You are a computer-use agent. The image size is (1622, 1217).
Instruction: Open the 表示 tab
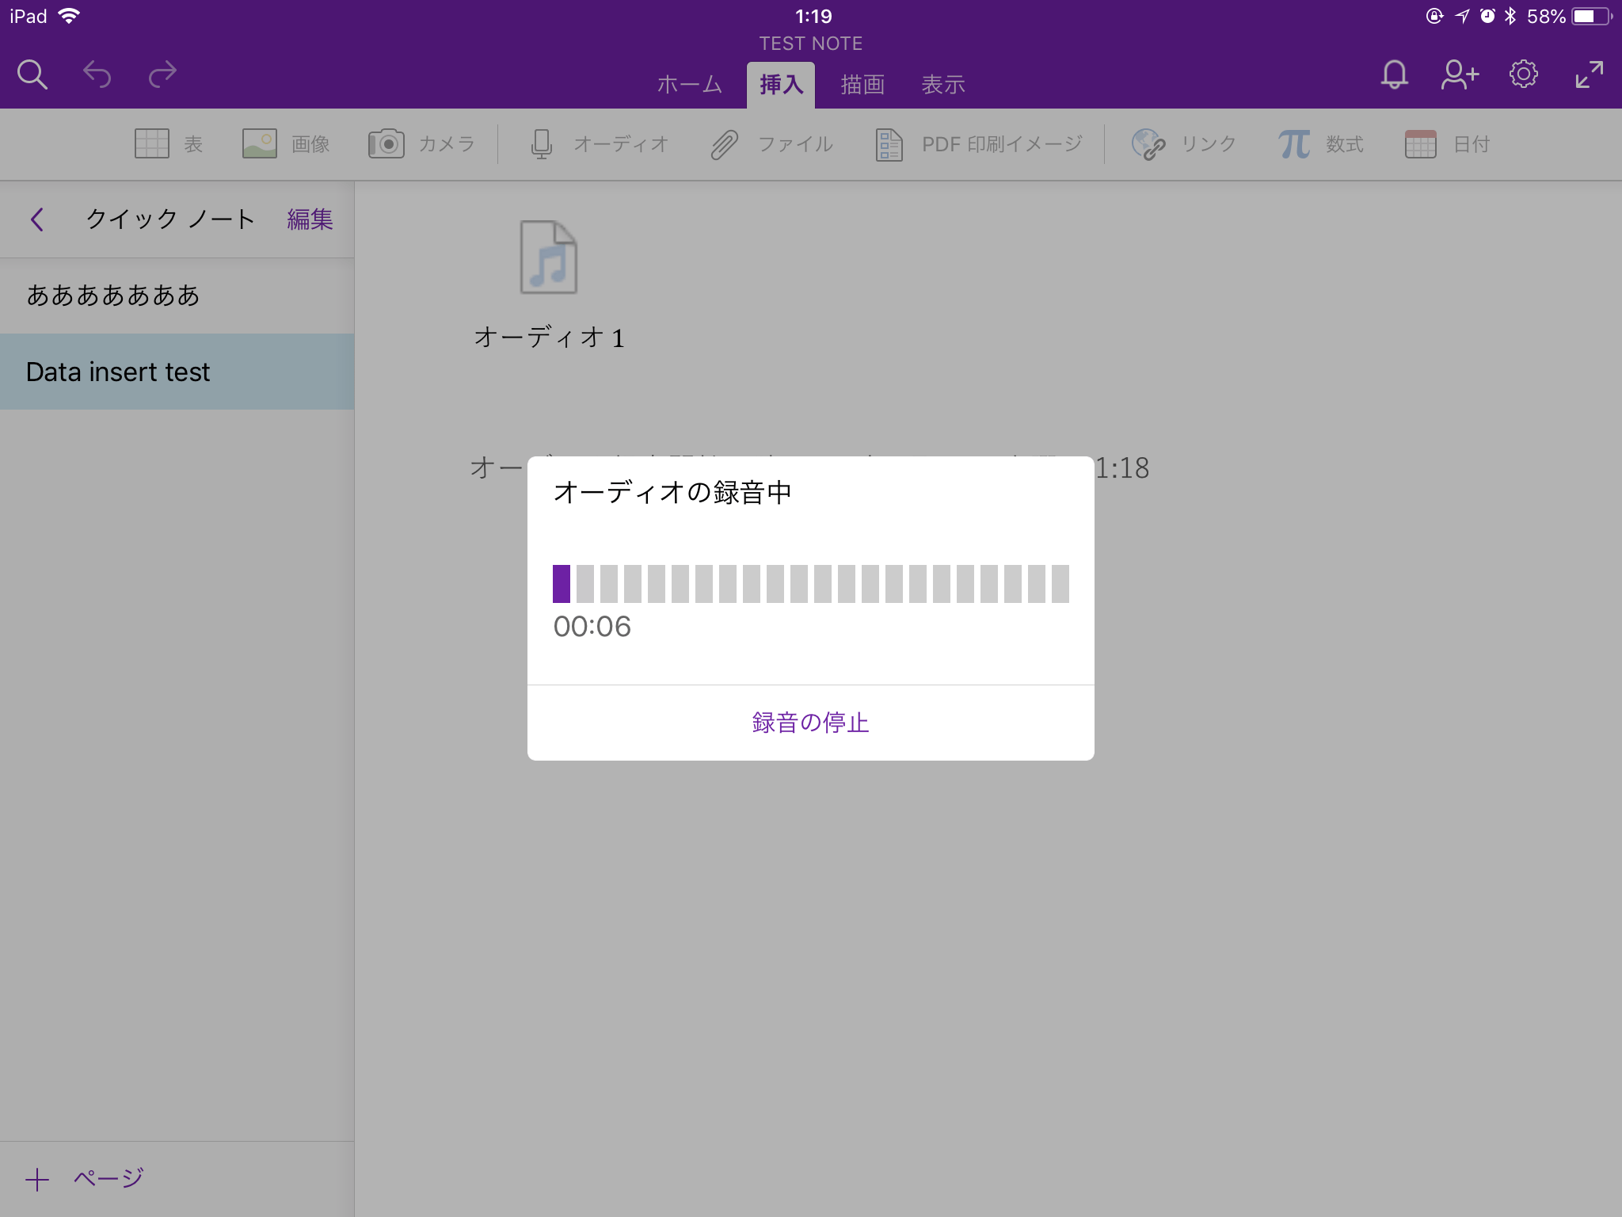click(x=943, y=84)
